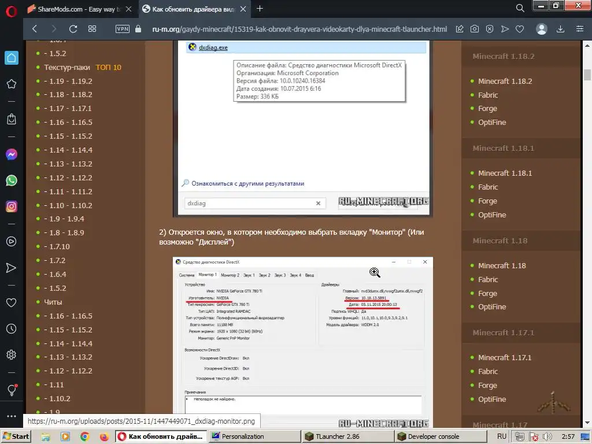Open Minecraft 1.18.2 link in right panel

coord(505,81)
